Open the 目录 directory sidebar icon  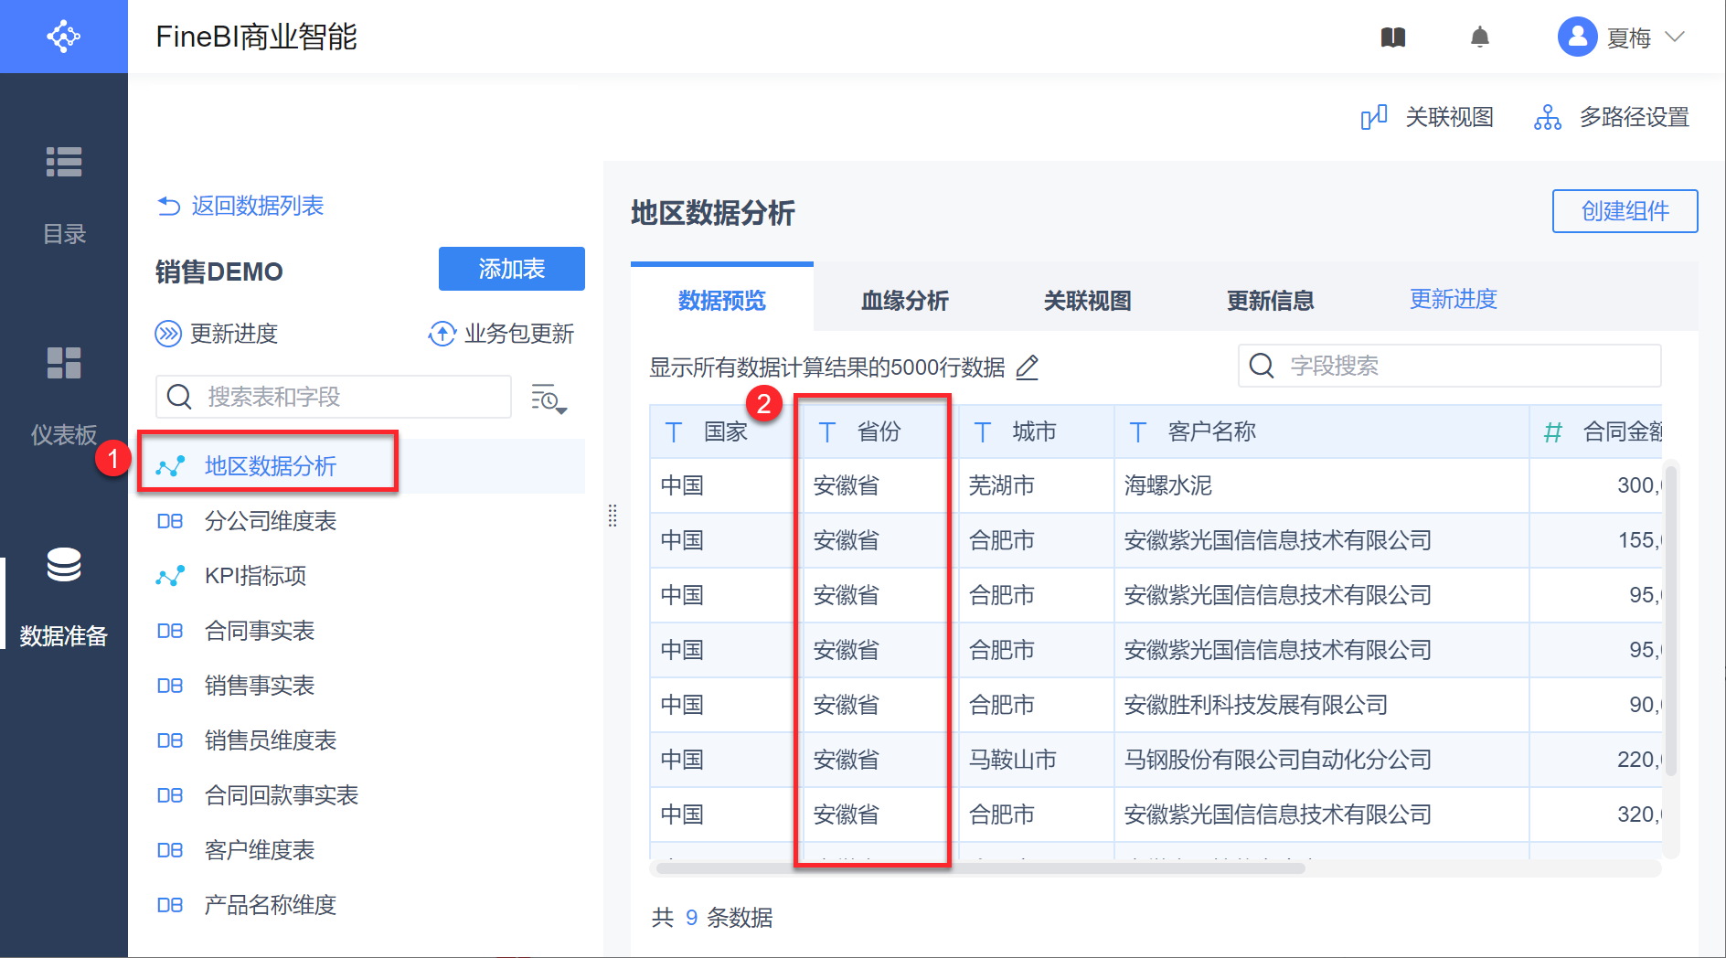64,162
